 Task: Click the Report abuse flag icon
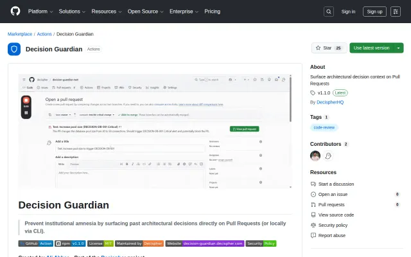tap(313, 235)
